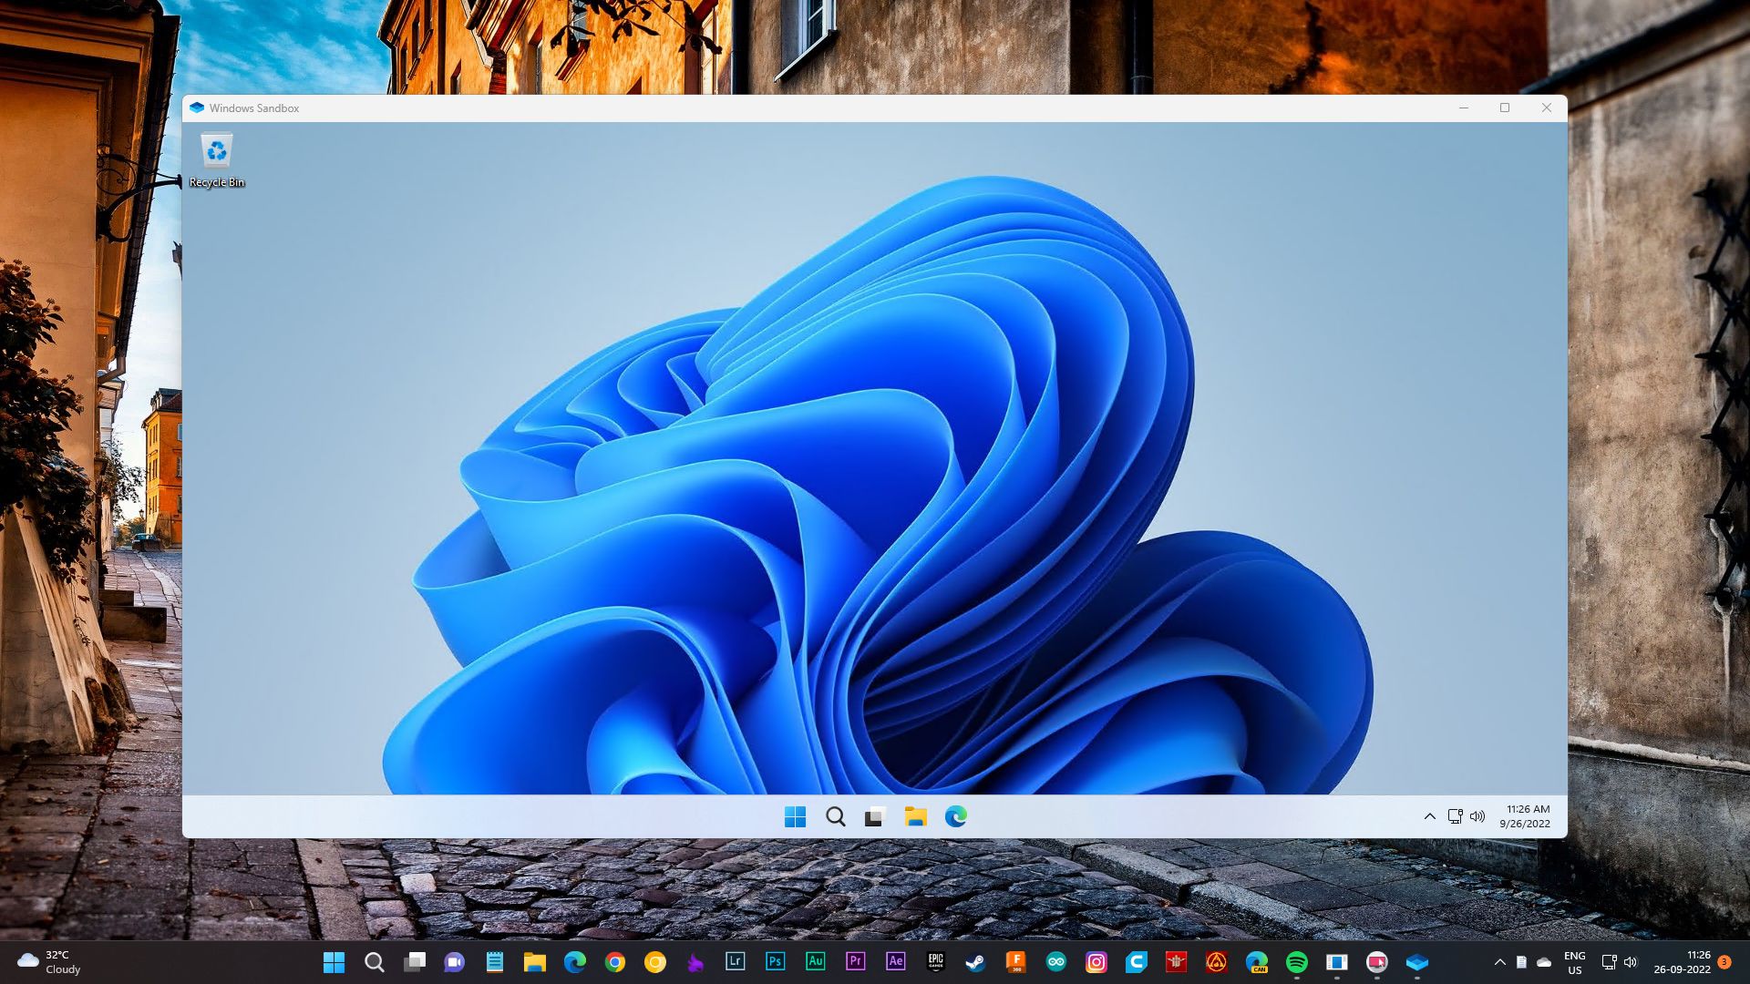
Task: Open OneDrive from the system tray
Action: (x=1544, y=962)
